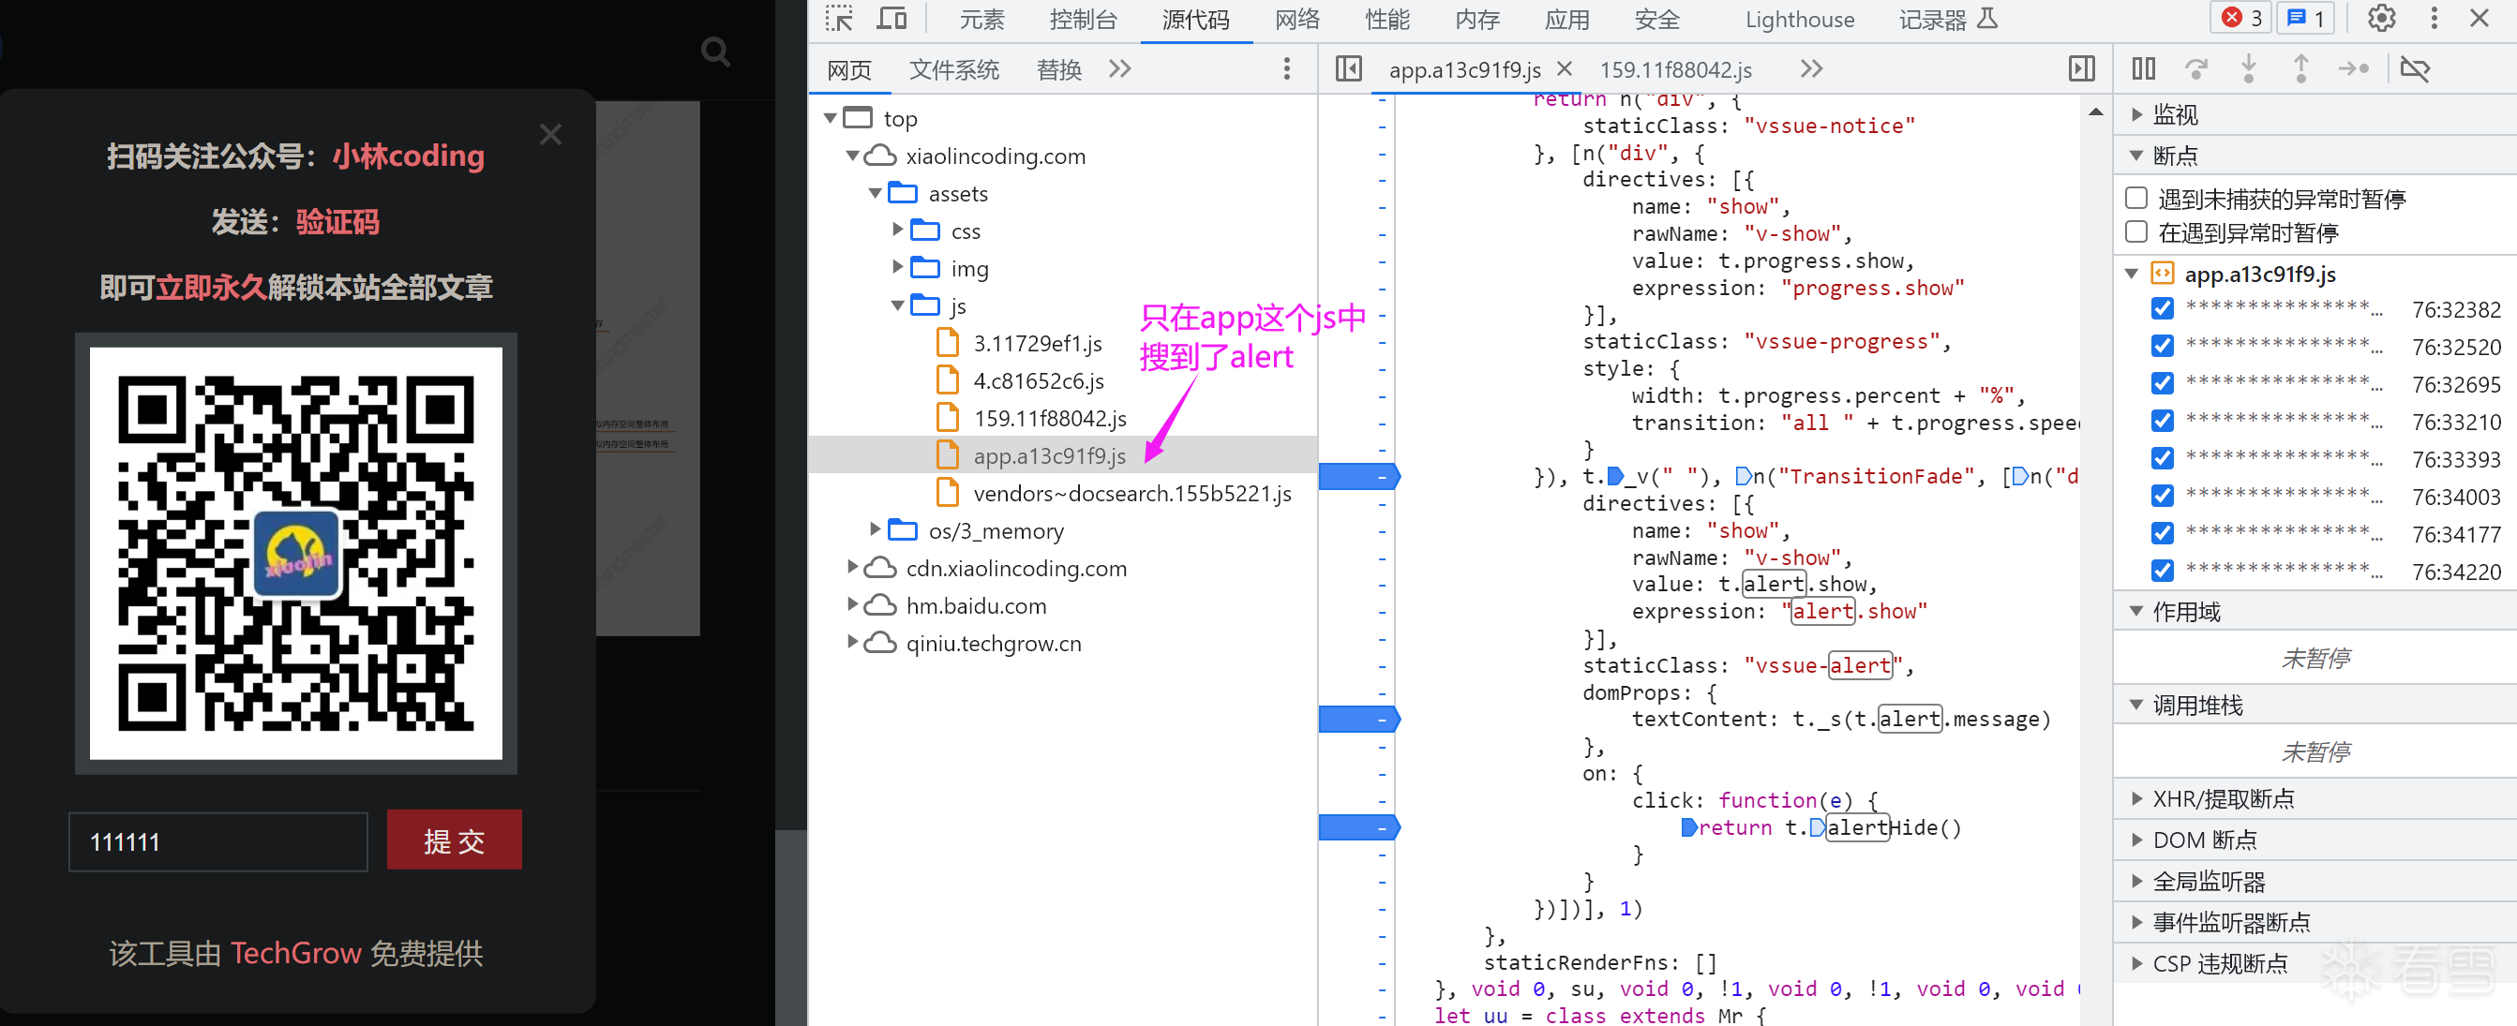
Task: Click deactivate breakpoints icon
Action: [x=2415, y=68]
